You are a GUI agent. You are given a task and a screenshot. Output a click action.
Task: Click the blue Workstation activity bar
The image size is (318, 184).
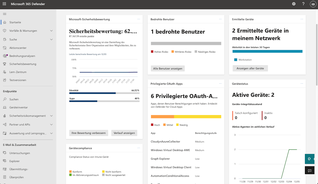pos(267,51)
